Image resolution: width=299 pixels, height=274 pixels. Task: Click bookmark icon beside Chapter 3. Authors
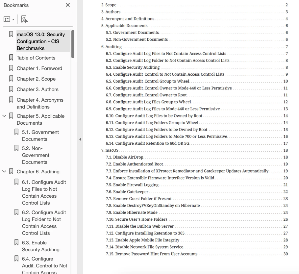[11, 89]
